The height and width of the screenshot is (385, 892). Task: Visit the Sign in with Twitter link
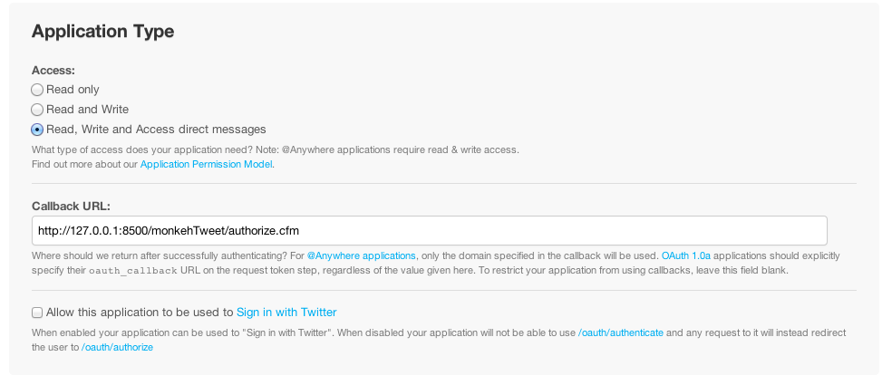point(286,313)
